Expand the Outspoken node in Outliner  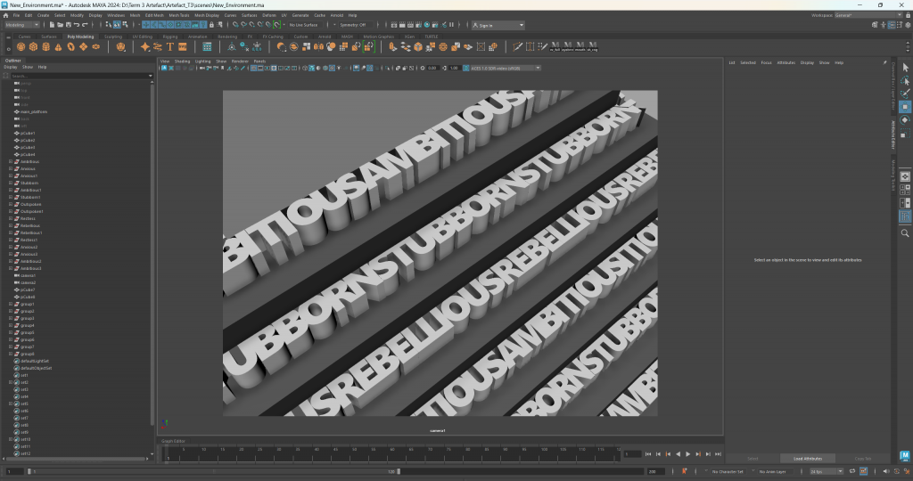(x=11, y=204)
